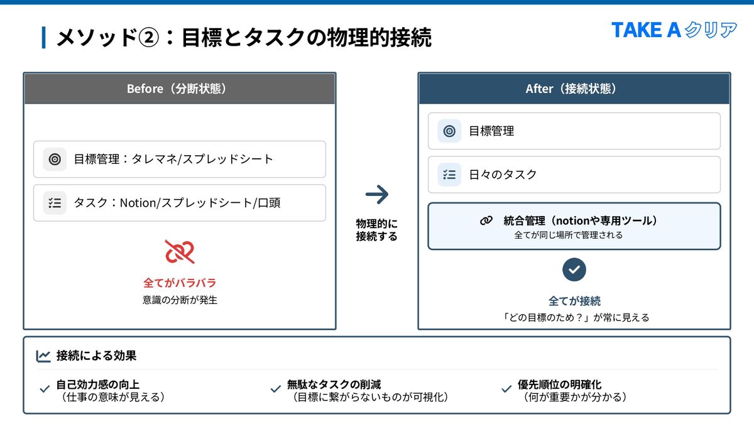
Task: Click the checkmark next to 自己効力感の向上
Action: (45, 389)
